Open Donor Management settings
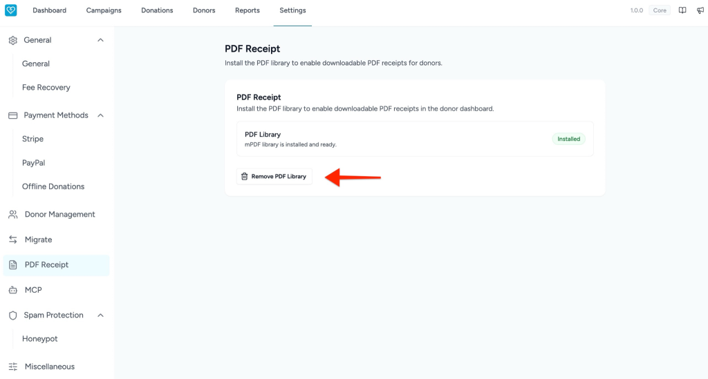Viewport: 708px width, 379px height. tap(59, 215)
